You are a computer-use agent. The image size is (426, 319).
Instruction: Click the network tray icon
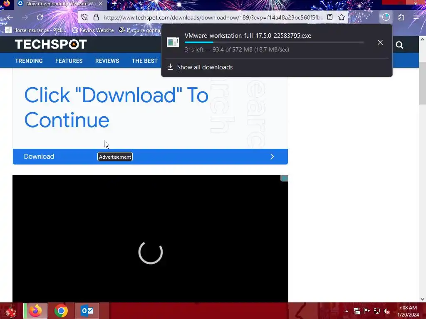click(377, 311)
